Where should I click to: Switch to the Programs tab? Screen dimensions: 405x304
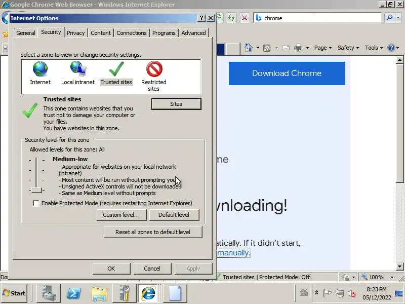click(x=164, y=33)
